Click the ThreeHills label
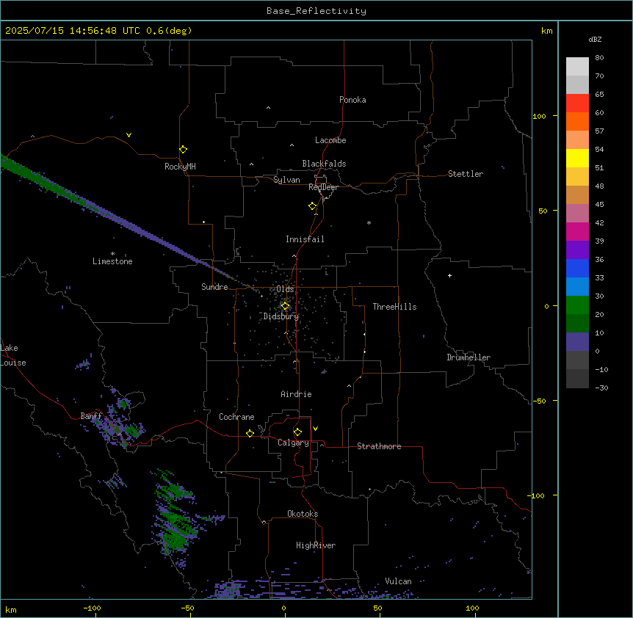Screen dimensions: 633x618 (x=394, y=307)
